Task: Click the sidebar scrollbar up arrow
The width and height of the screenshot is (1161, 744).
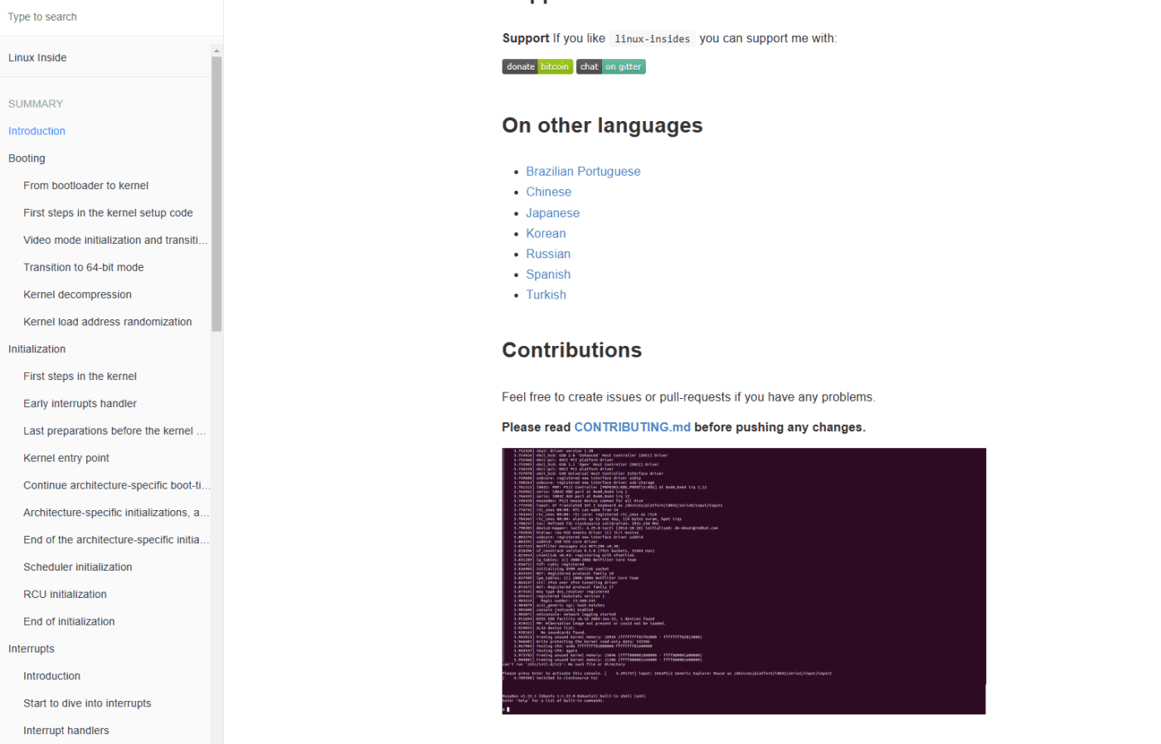Action: click(216, 51)
